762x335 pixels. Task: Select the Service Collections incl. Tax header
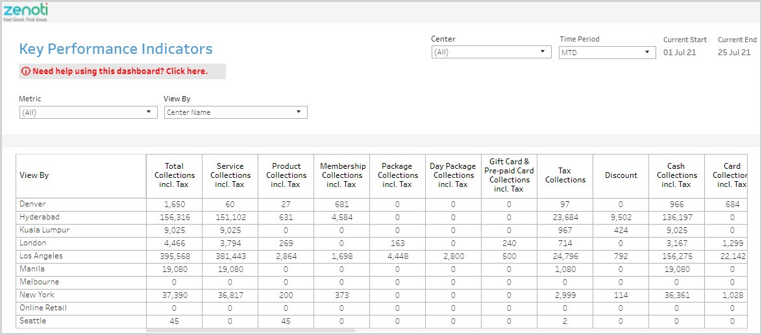point(230,175)
